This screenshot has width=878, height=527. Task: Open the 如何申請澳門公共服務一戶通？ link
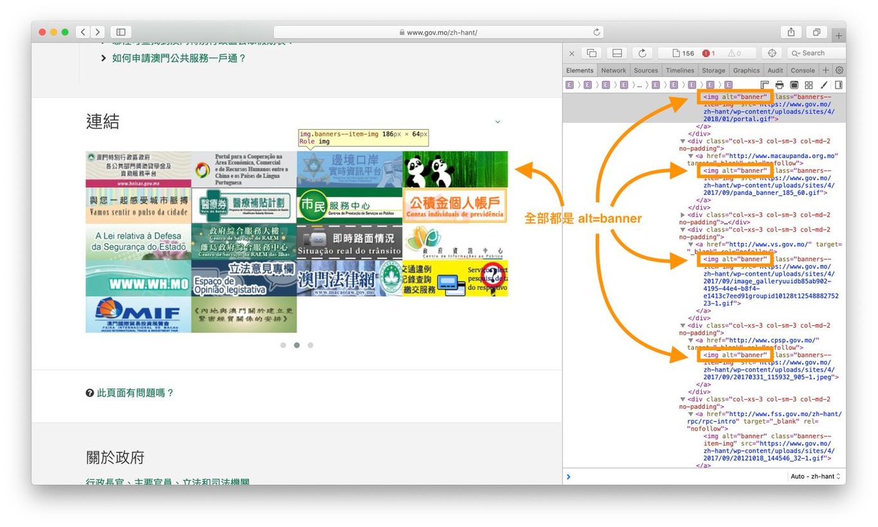[179, 58]
